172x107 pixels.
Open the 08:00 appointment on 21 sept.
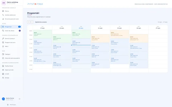(42, 34)
